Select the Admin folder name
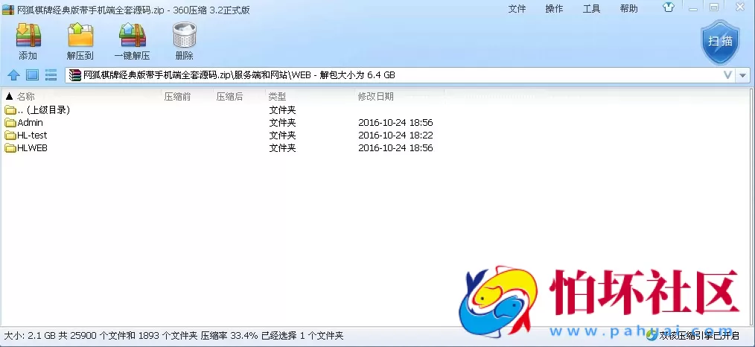755x347 pixels. pos(30,123)
